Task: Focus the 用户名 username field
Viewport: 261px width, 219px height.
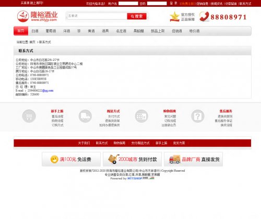Action: click(x=128, y=4)
